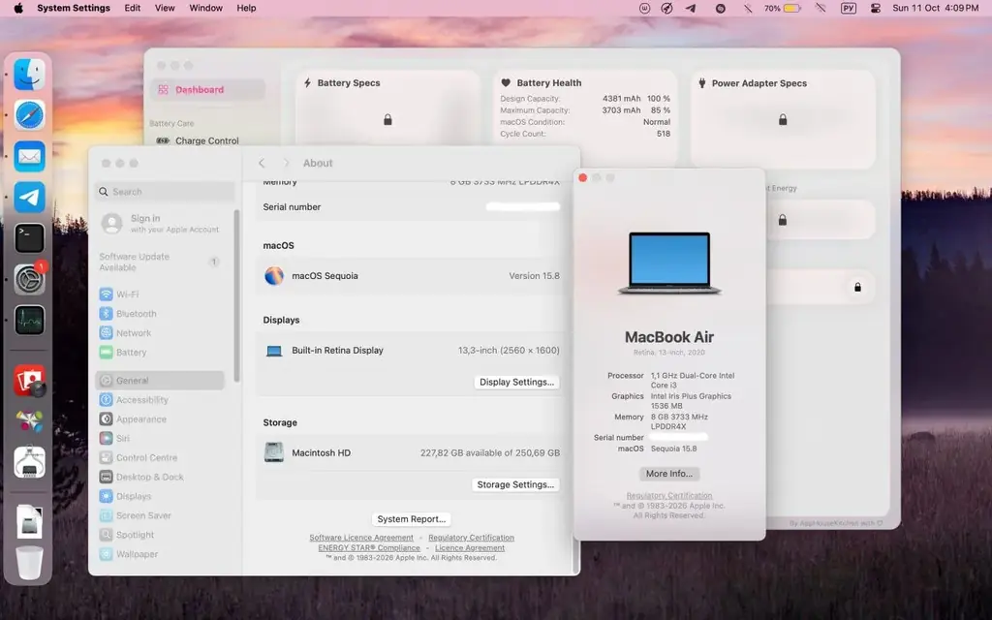Click More Info in MacBook Air window
Screen dimensions: 992x620
pos(668,473)
